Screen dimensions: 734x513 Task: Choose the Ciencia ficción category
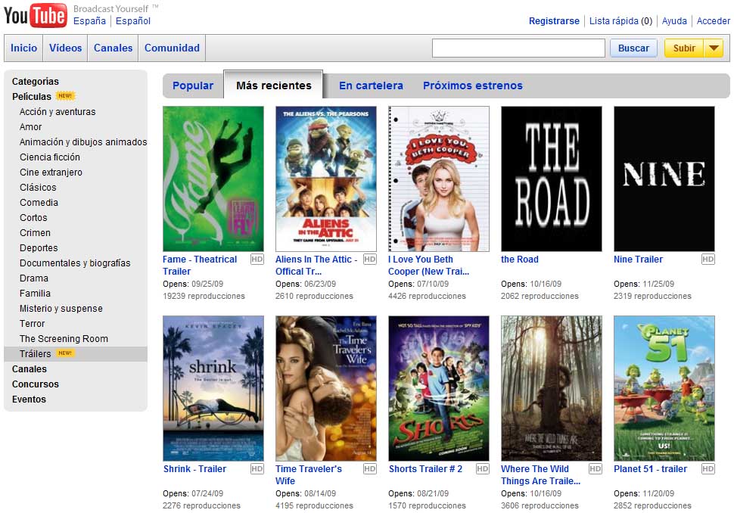click(x=50, y=157)
